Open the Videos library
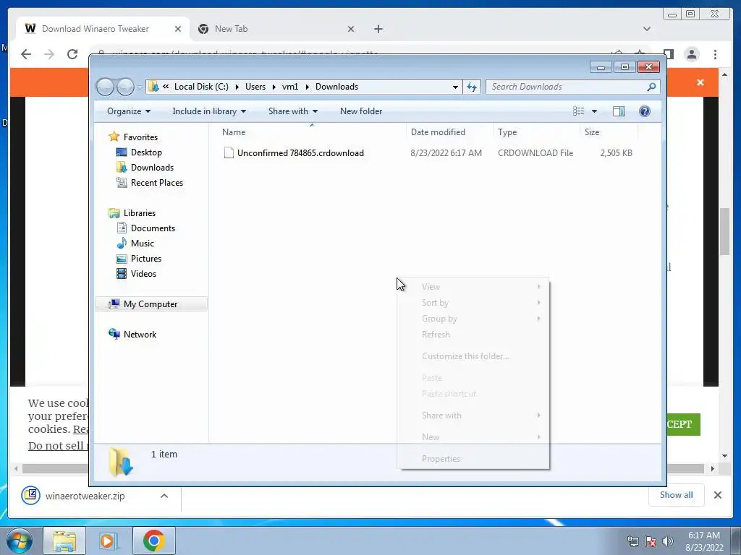This screenshot has width=741, height=555. [x=143, y=274]
